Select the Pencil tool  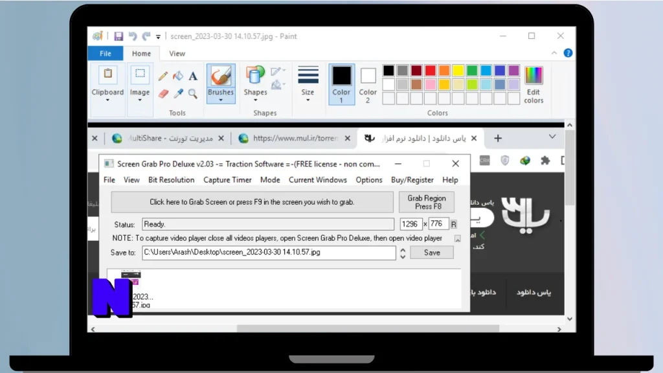(x=163, y=76)
